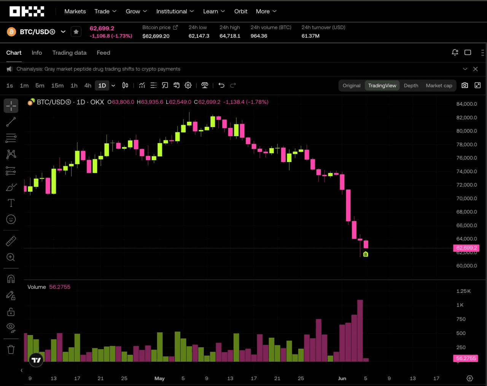
Task: Open the chart template icon
Action: [165, 86]
